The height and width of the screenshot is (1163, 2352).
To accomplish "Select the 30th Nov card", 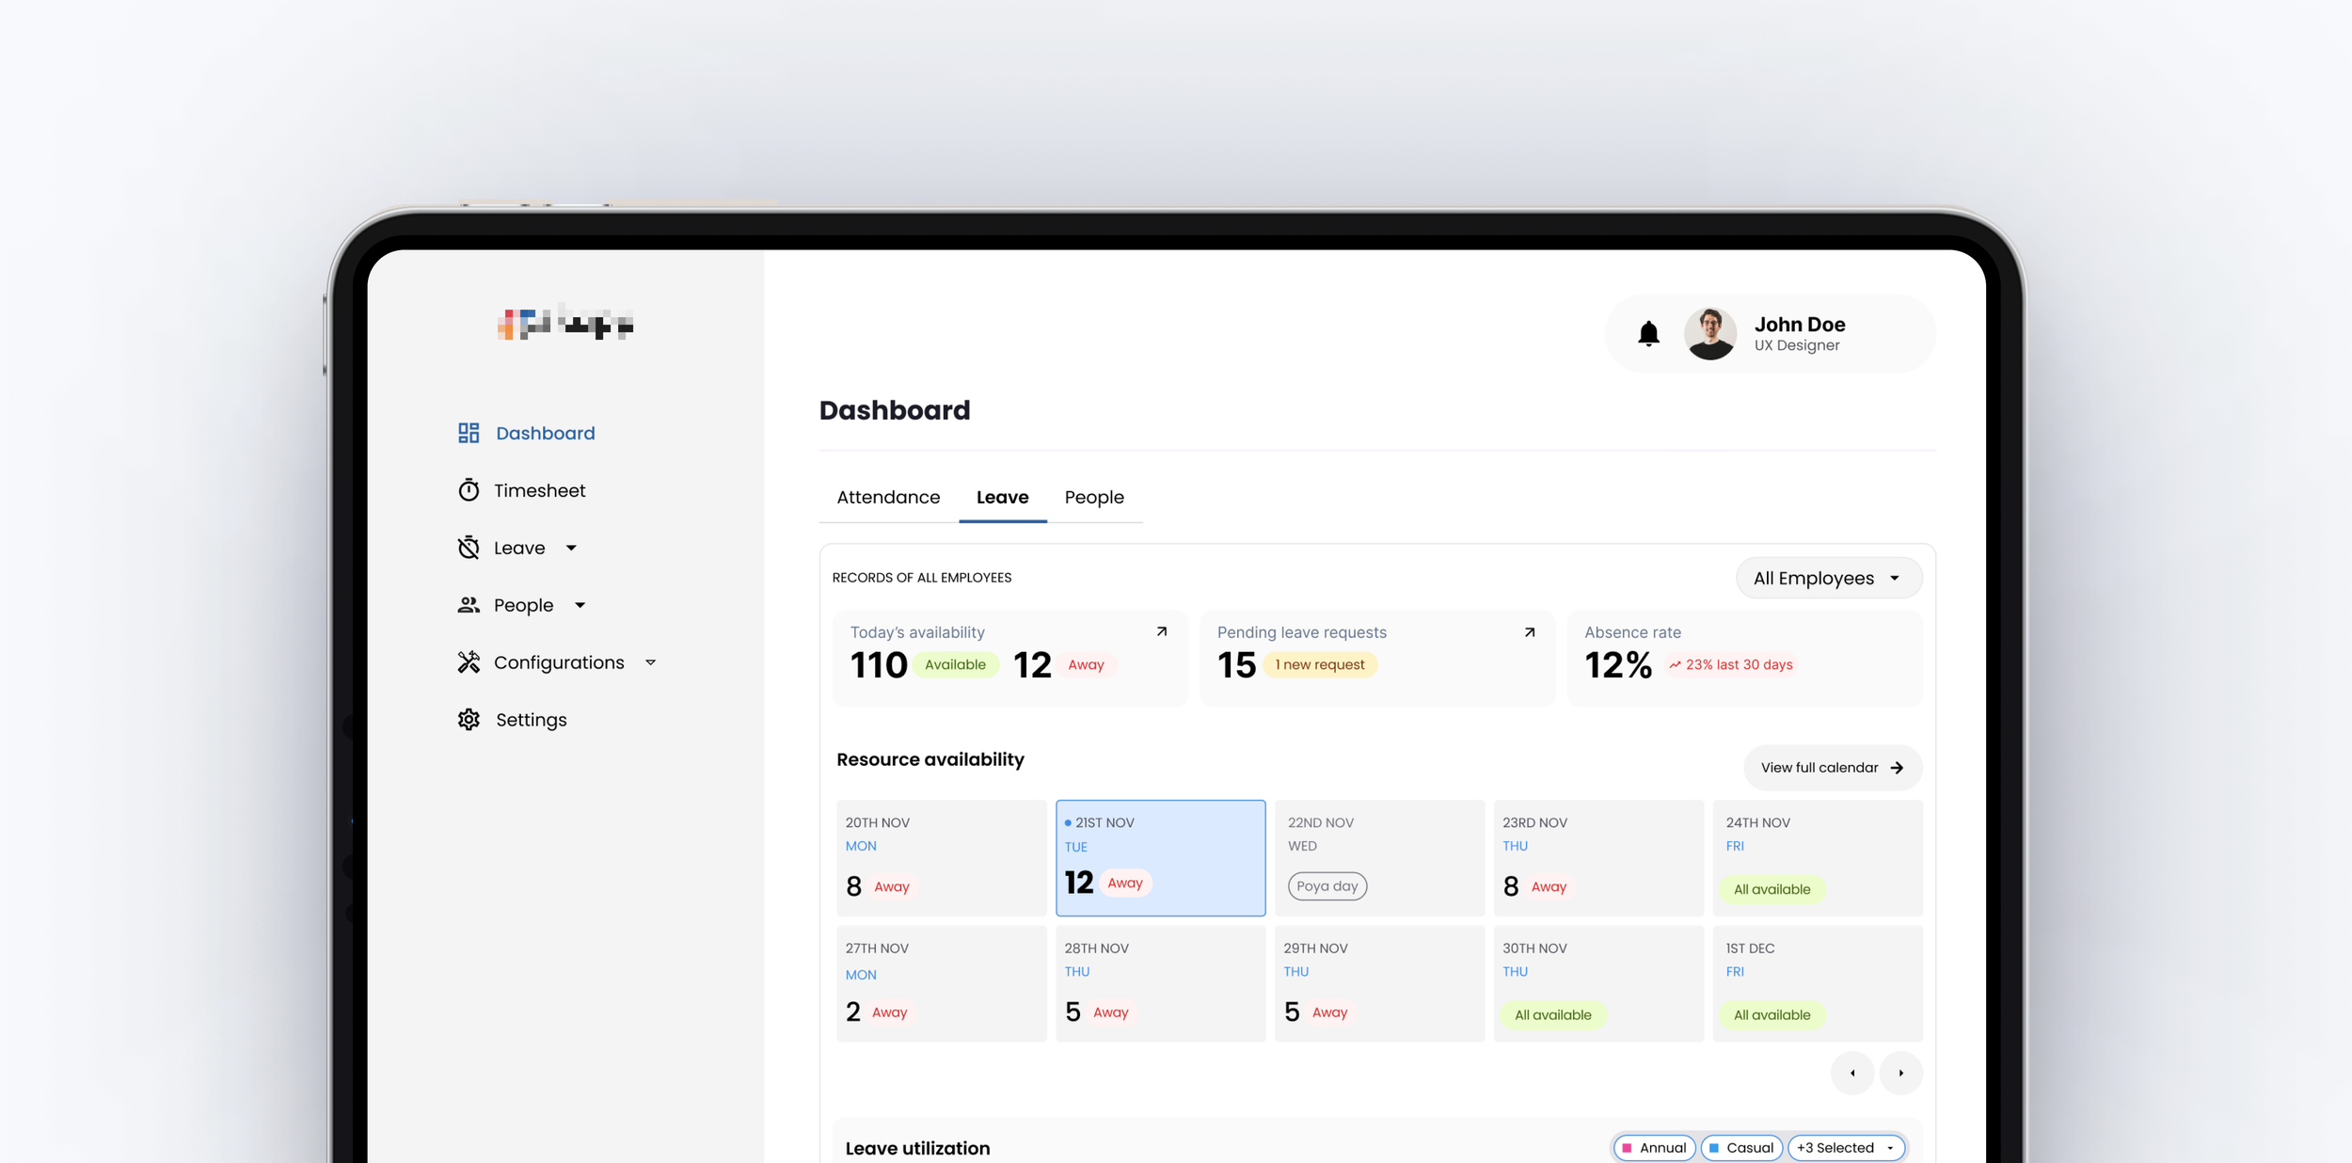I will 1598,983.
